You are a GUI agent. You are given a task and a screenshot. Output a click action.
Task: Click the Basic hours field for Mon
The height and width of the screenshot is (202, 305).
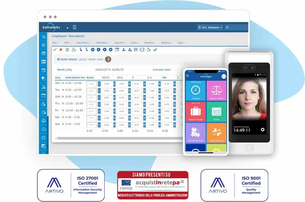pyautogui.click(x=91, y=84)
